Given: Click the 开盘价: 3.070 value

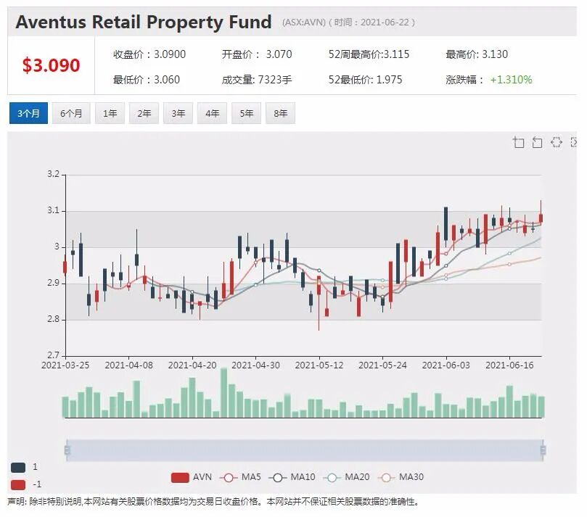Looking at the screenshot, I should [257, 54].
